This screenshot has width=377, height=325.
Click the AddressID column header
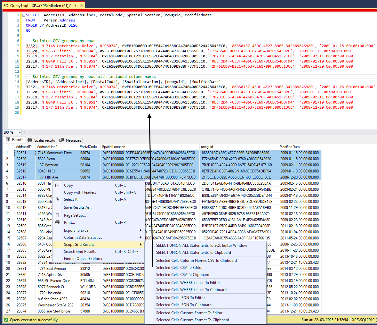25,147
